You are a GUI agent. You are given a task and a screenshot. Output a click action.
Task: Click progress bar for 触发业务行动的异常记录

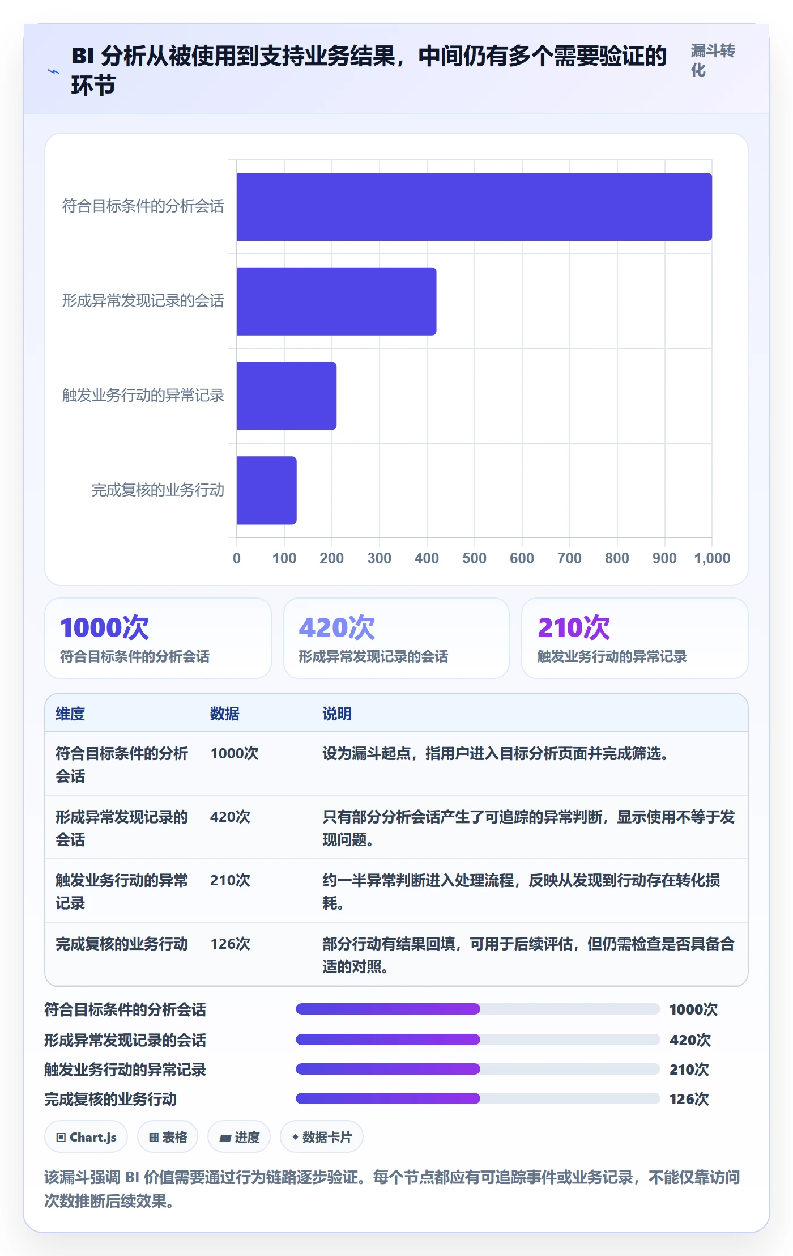[x=477, y=1069]
